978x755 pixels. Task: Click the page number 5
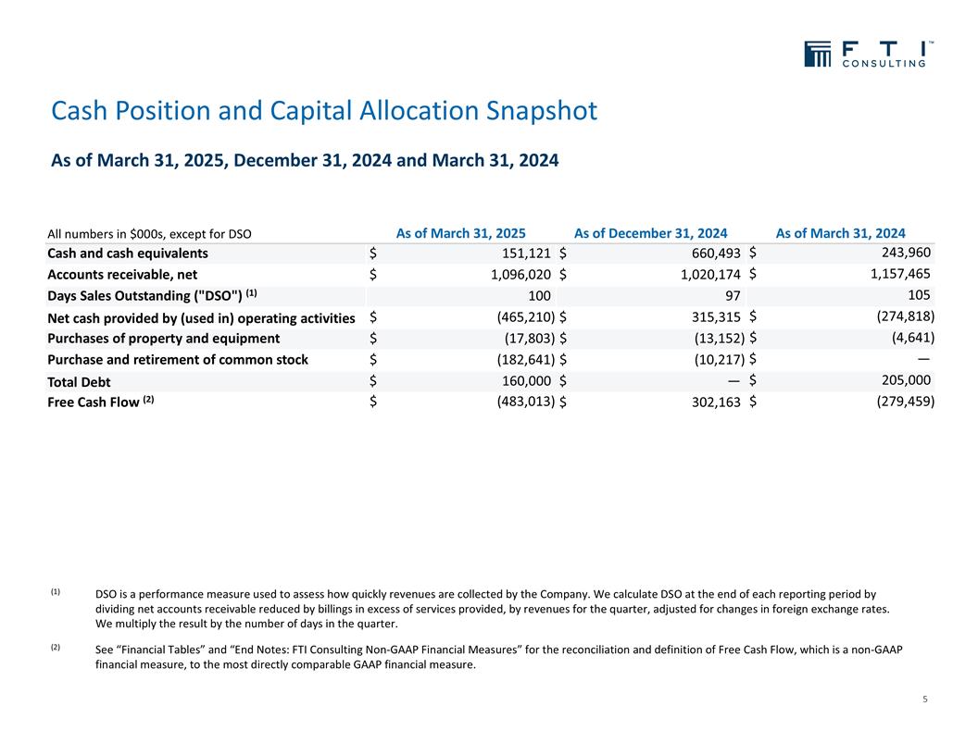[x=925, y=699]
